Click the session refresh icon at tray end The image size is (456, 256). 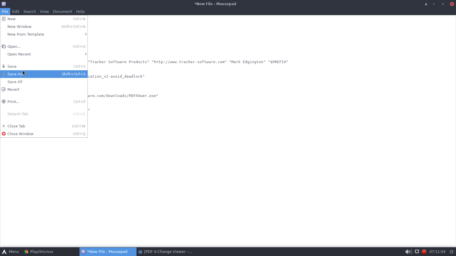click(x=451, y=251)
